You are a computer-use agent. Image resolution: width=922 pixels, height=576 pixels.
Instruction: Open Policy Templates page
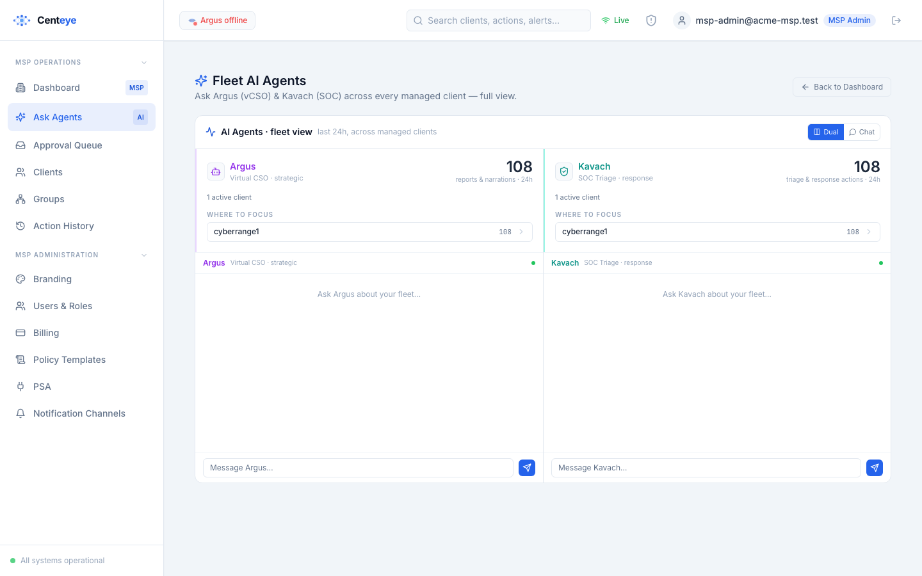pos(81,360)
